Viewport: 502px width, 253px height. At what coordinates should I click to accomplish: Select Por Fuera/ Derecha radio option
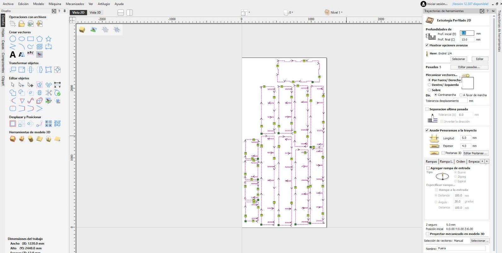point(429,80)
